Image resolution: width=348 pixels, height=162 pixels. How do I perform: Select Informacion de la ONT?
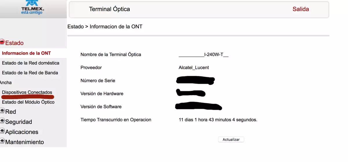pos(26,53)
